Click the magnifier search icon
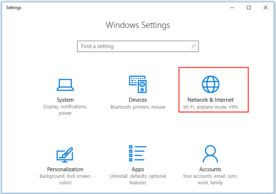The height and width of the screenshot is (194, 276). 193,46
